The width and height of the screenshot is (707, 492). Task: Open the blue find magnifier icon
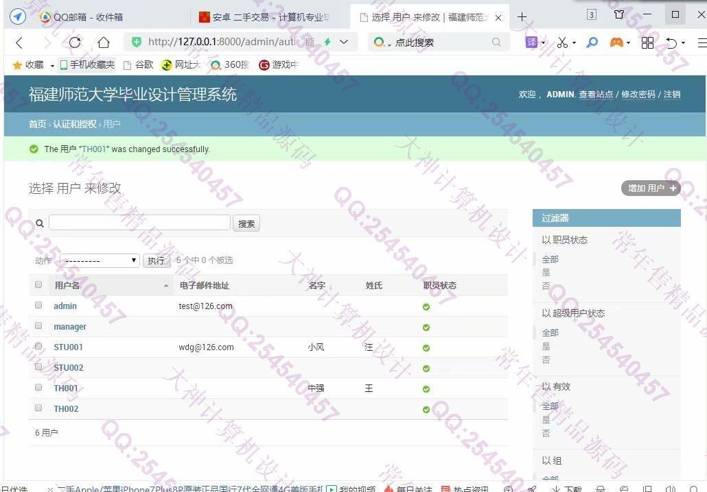[x=592, y=42]
